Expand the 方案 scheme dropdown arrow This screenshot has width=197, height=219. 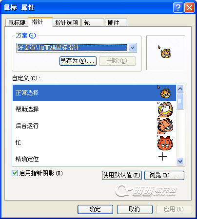(133, 48)
